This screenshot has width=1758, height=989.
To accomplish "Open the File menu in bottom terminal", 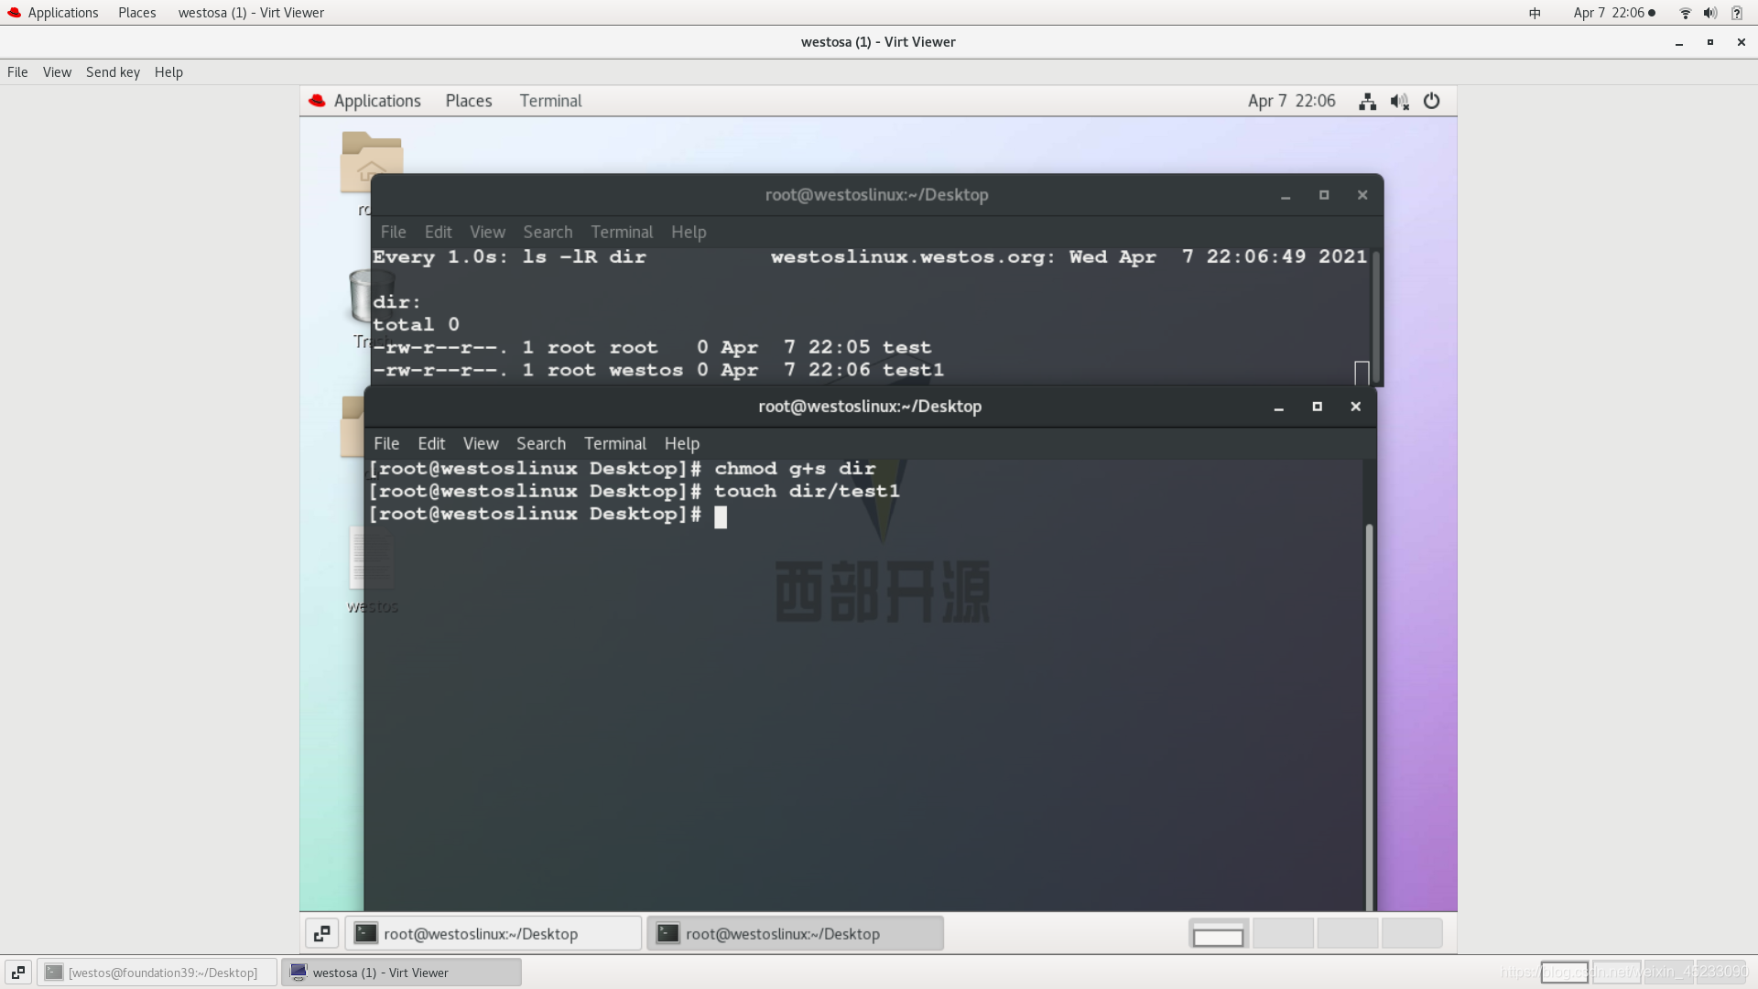I will tap(386, 443).
